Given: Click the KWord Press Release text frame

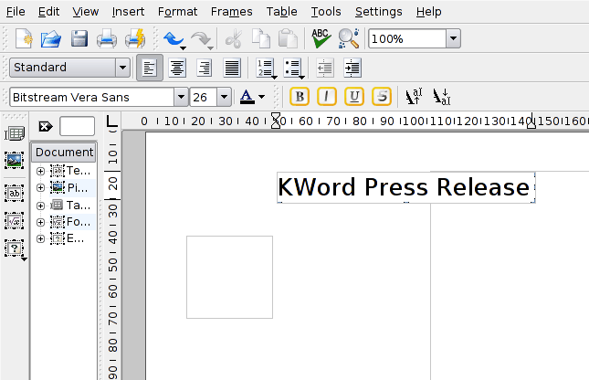Looking at the screenshot, I should tap(404, 187).
